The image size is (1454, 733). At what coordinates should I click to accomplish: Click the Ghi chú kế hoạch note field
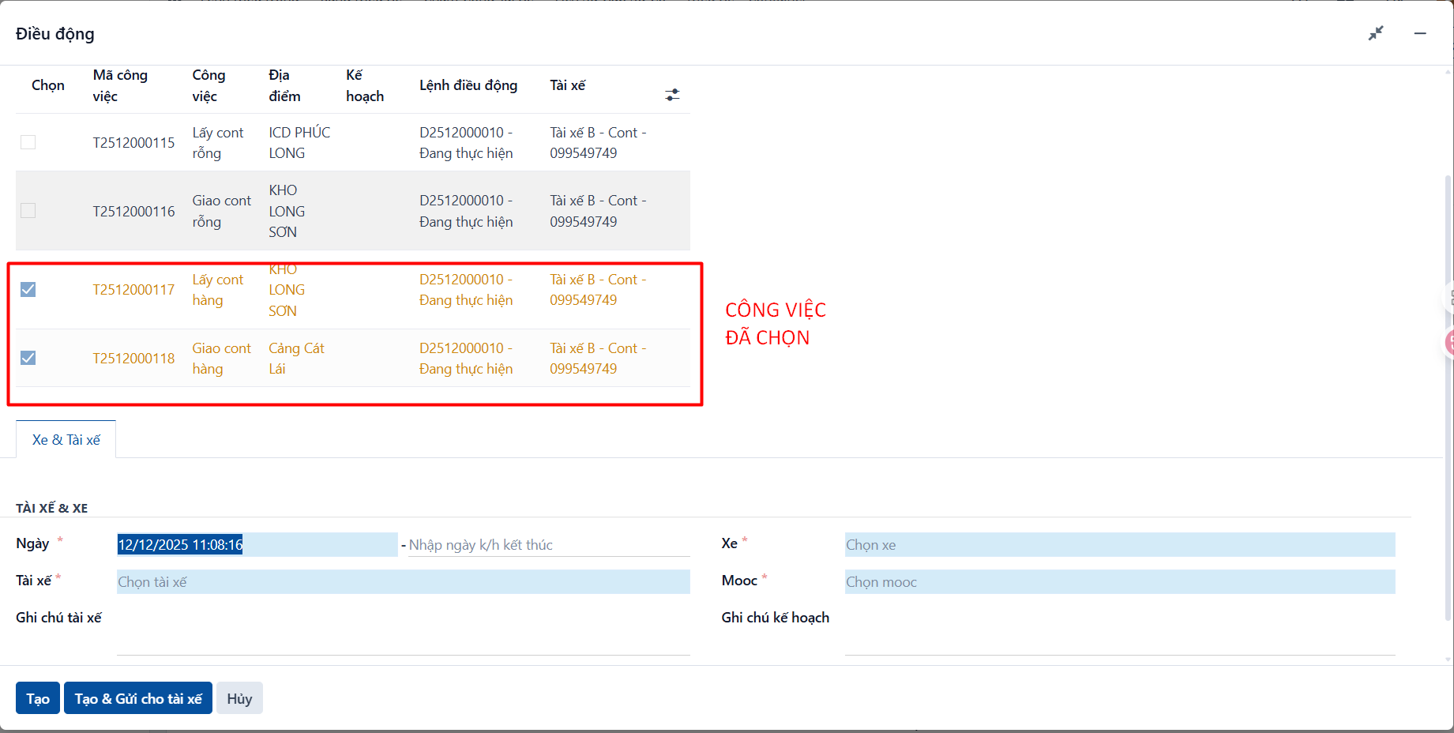tap(1120, 632)
